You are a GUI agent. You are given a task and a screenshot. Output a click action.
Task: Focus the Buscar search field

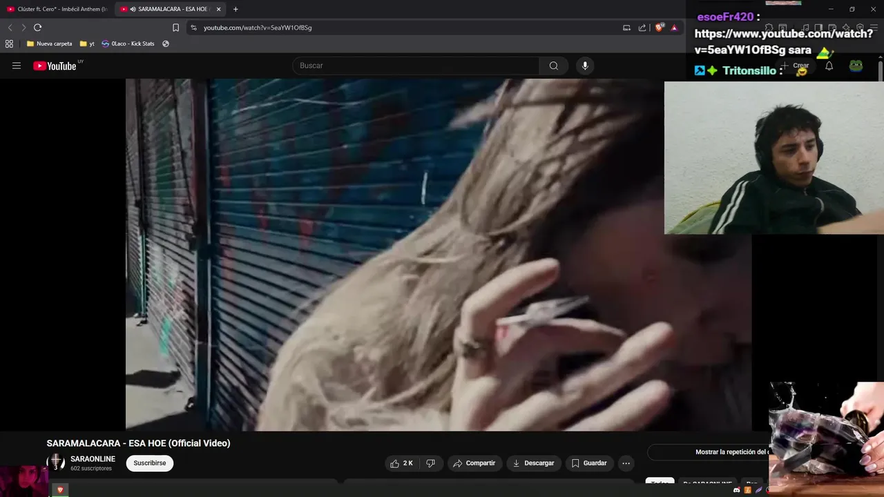tap(416, 66)
